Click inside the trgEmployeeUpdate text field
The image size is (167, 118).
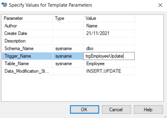[x=109, y=56]
